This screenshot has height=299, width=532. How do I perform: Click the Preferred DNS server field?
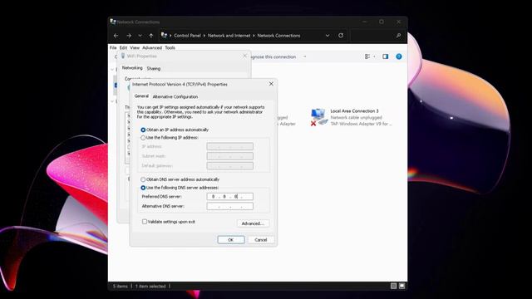[x=229, y=196]
